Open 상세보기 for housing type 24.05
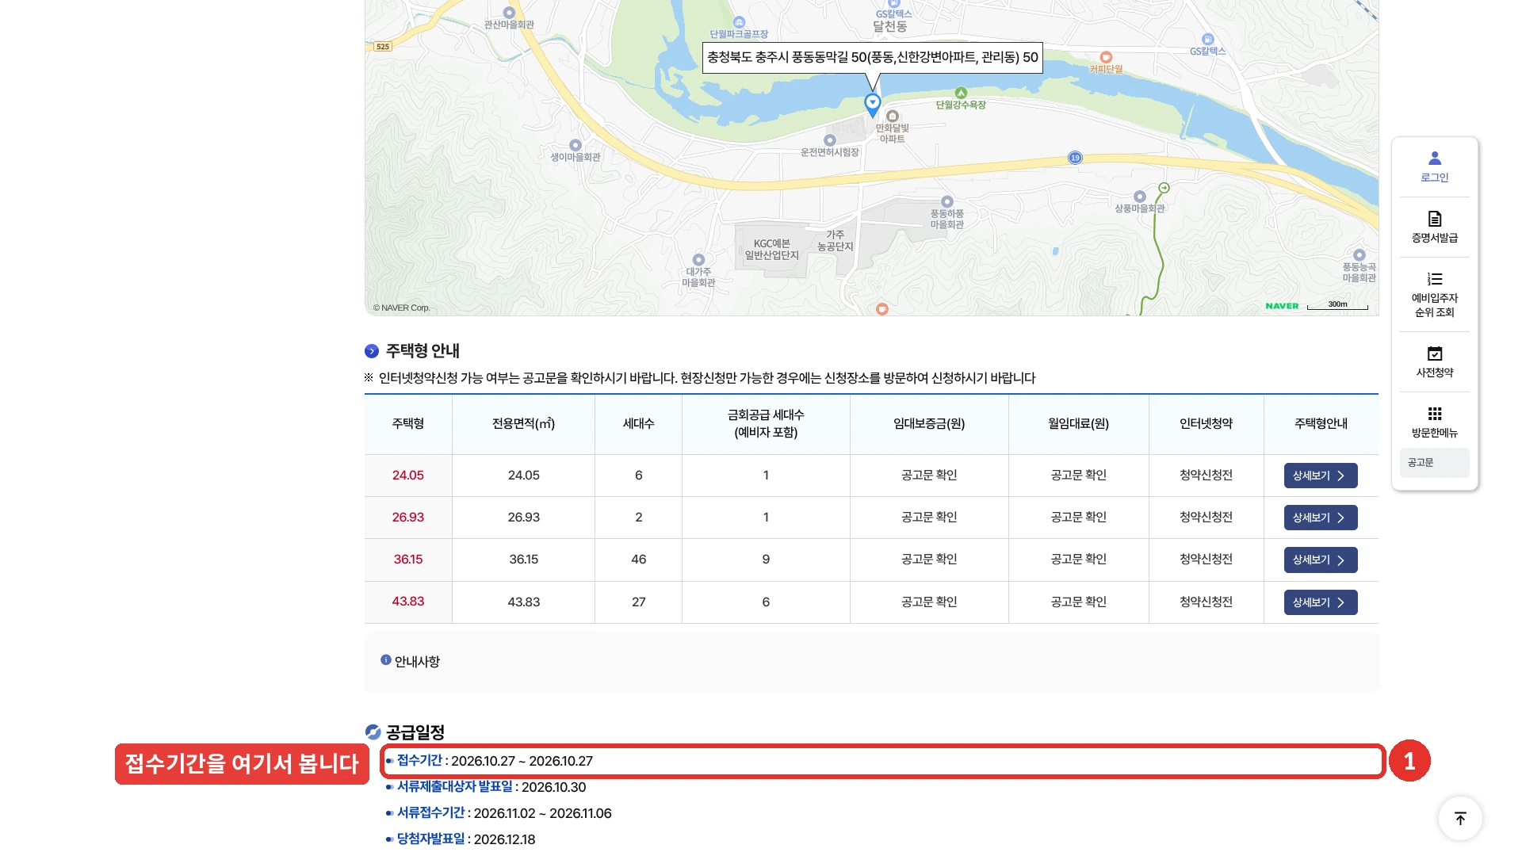The image size is (1522, 856). point(1320,476)
